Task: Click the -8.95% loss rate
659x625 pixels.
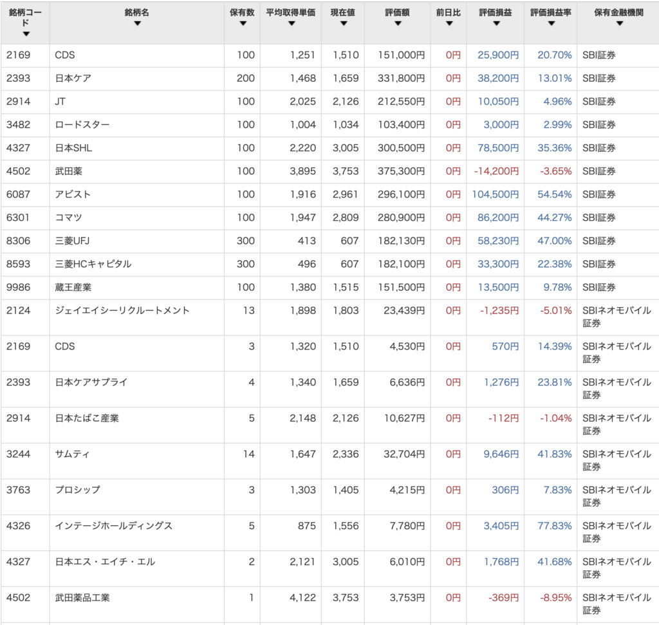Action: point(555,598)
